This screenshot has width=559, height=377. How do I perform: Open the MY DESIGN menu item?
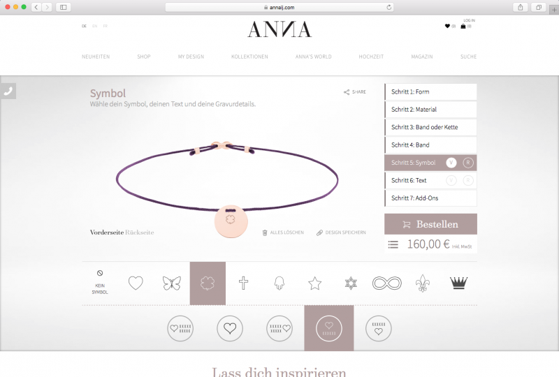point(191,57)
